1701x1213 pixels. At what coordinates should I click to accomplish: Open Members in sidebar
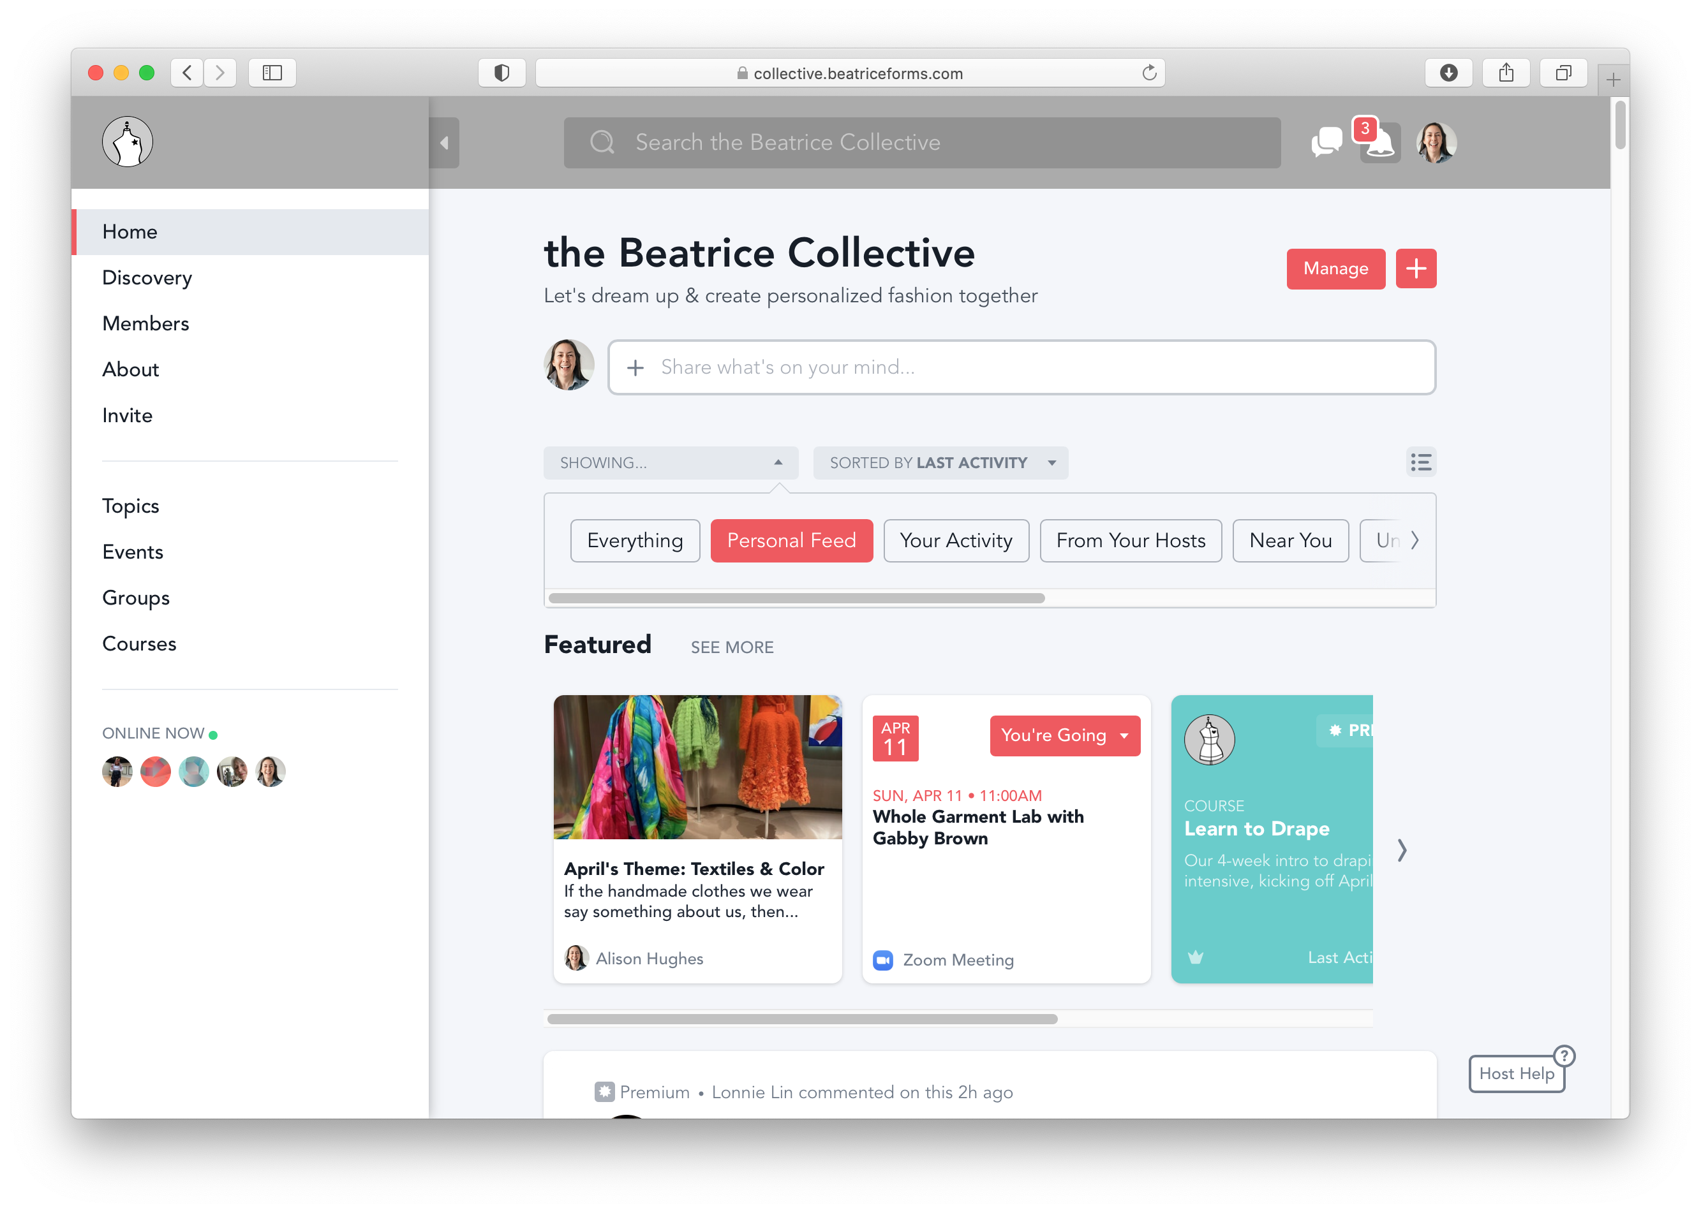tap(250, 324)
